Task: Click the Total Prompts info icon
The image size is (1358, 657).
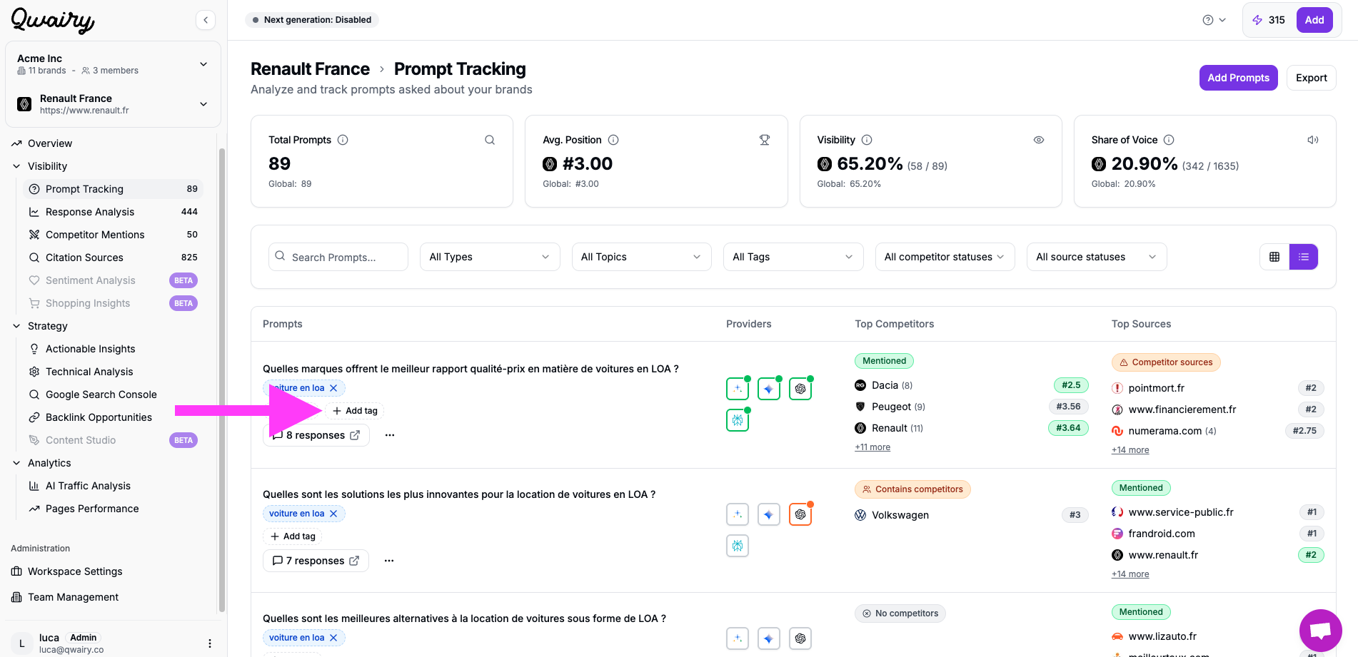Action: 343,140
